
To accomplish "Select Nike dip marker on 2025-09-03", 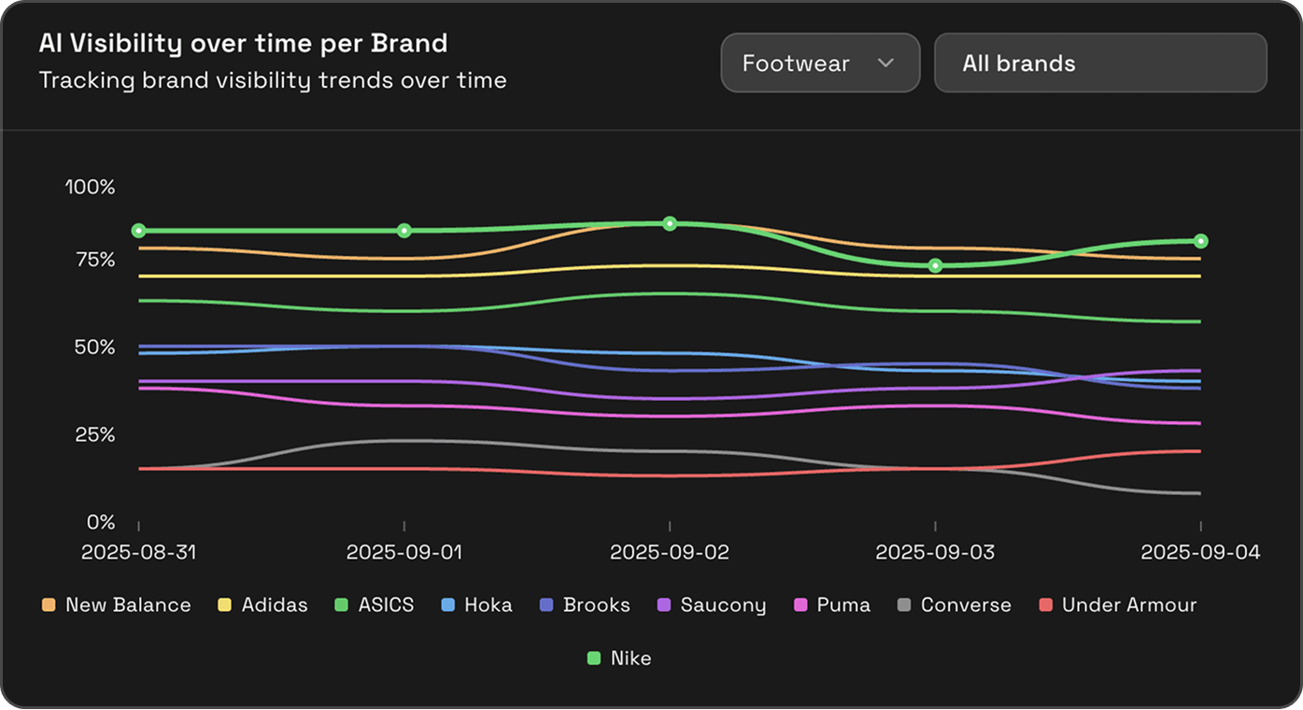I will (935, 266).
